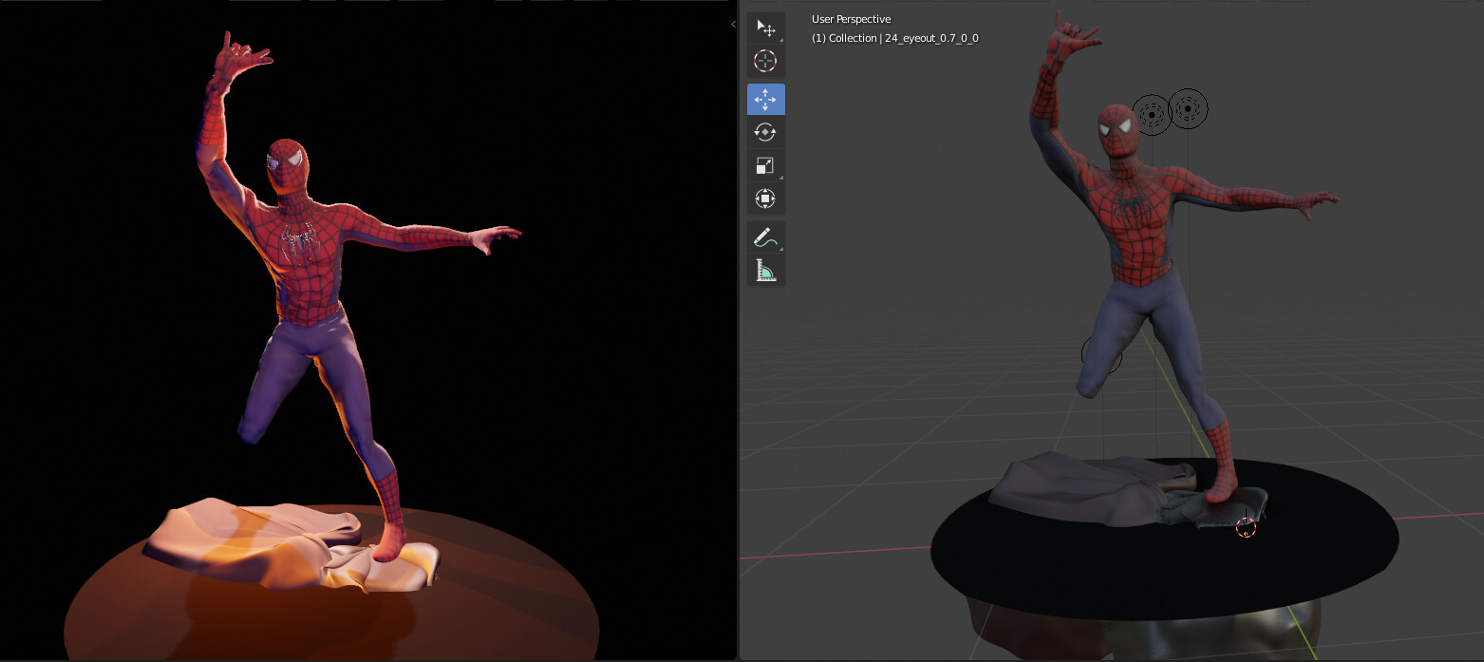The width and height of the screenshot is (1484, 662).
Task: Activate the 3D Cursor tool
Action: click(x=765, y=62)
